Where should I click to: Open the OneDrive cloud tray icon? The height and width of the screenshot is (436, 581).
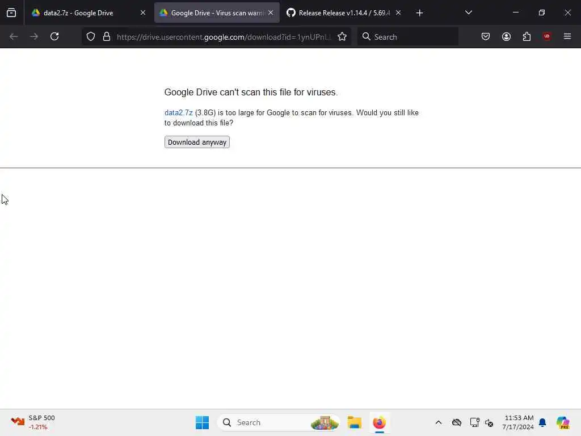coord(457,422)
